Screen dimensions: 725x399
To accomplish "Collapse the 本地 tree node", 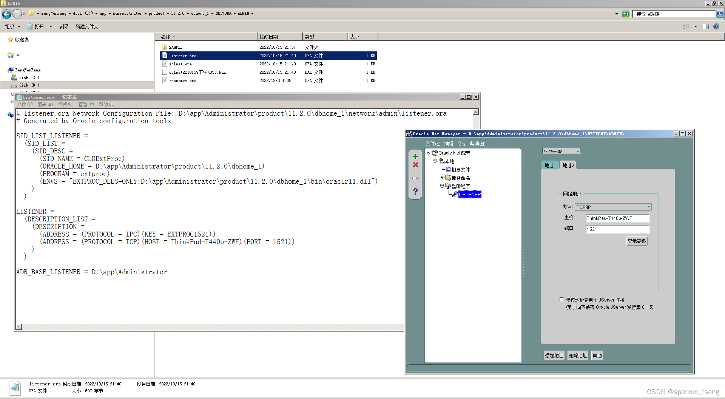I will [x=435, y=161].
